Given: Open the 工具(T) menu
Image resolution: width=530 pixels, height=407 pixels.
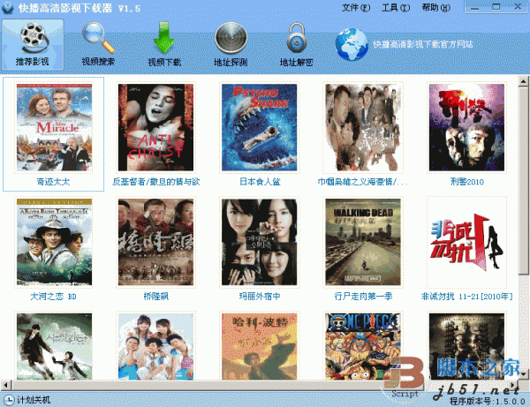Looking at the screenshot, I should (x=396, y=7).
